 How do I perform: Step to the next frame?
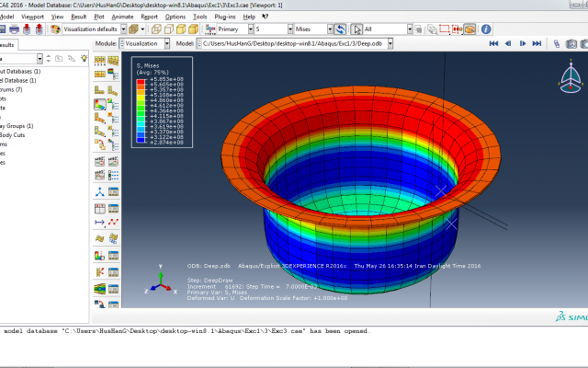tap(523, 43)
